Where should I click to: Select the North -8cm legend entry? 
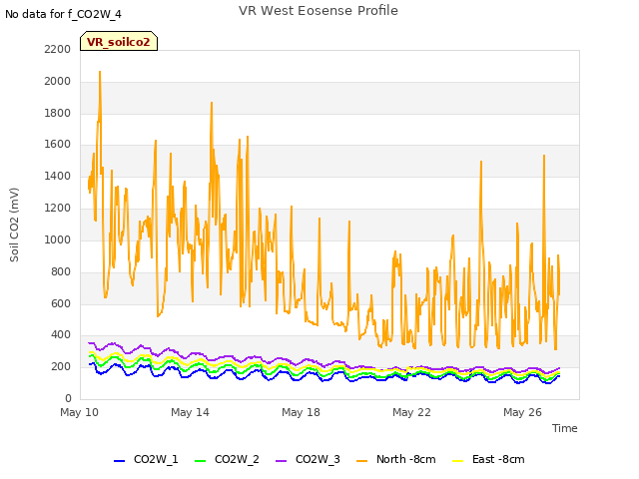point(396,459)
